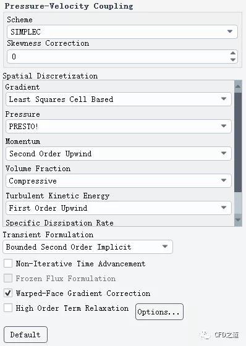Click the discretization list scroll-down arrow
Image resolution: width=246 pixels, height=346 pixels.
238,220
